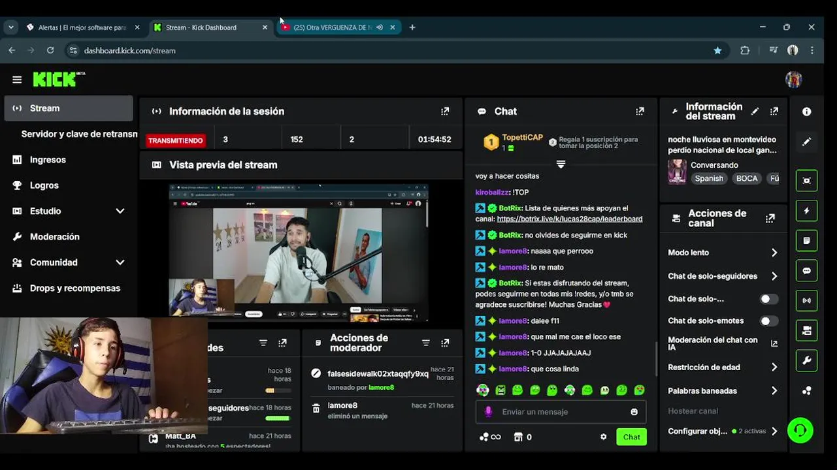Click the shop icon showing 0 below chat
837x470 pixels.
(523, 437)
